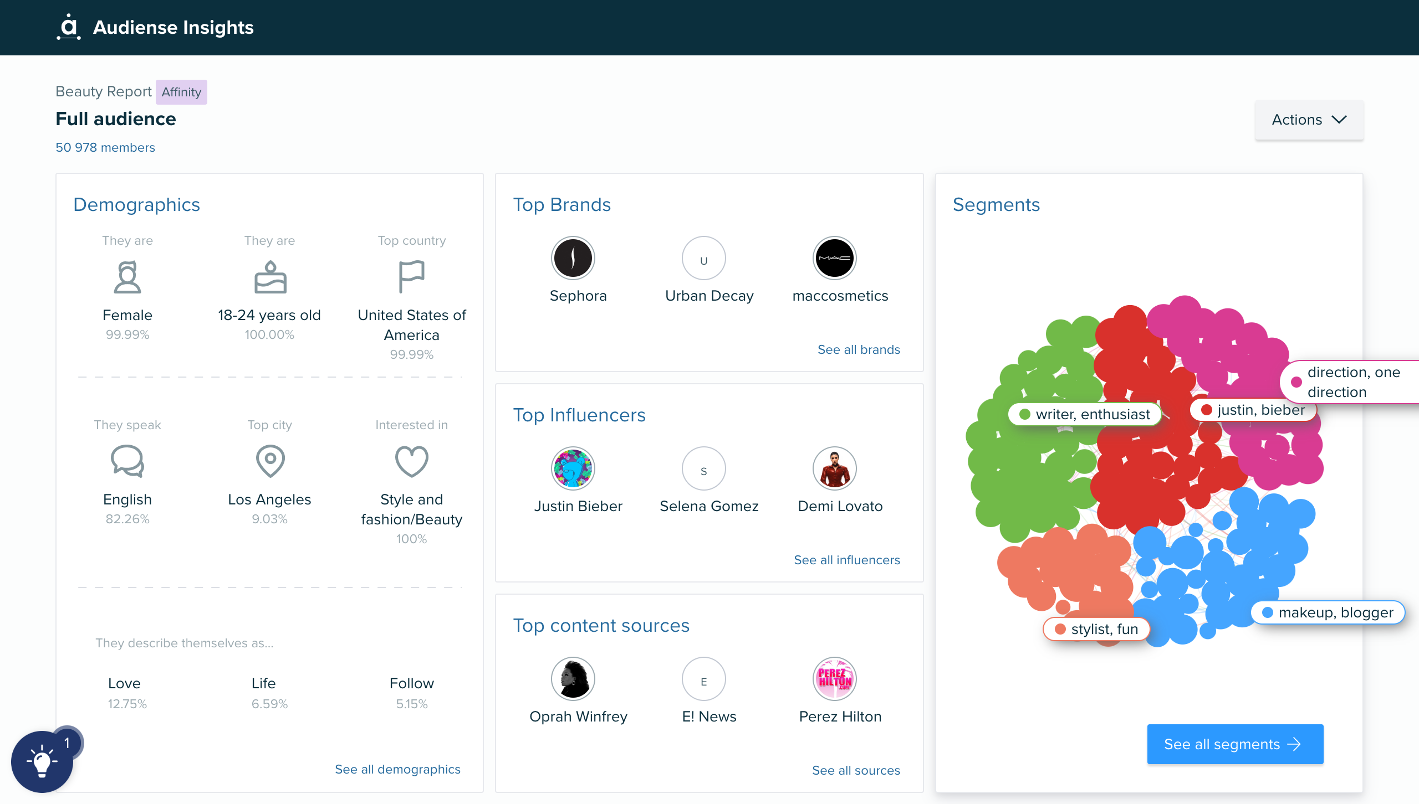
Task: Select the Full audience menu item
Action: pos(116,118)
